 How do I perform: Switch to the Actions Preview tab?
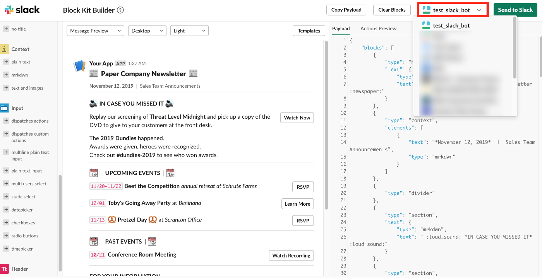click(378, 28)
